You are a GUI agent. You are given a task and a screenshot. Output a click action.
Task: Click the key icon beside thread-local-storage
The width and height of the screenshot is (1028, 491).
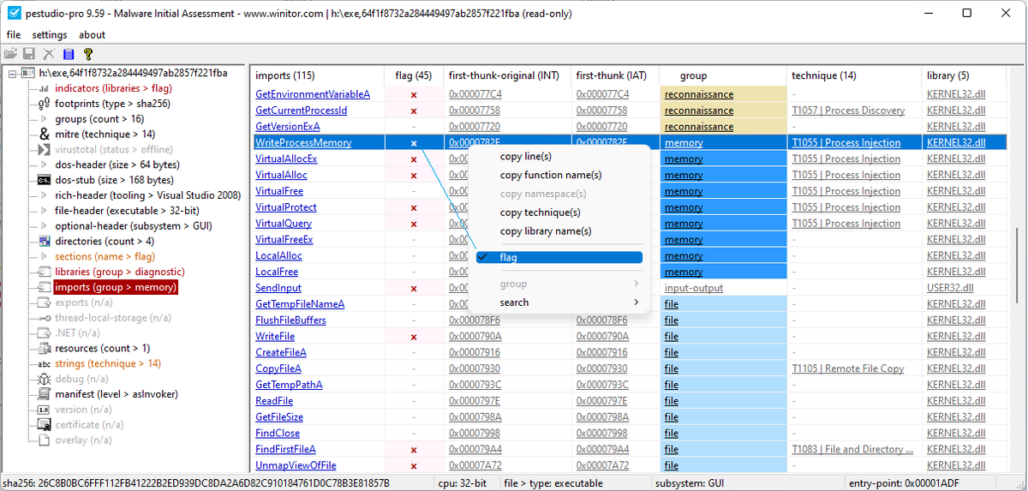pos(45,318)
